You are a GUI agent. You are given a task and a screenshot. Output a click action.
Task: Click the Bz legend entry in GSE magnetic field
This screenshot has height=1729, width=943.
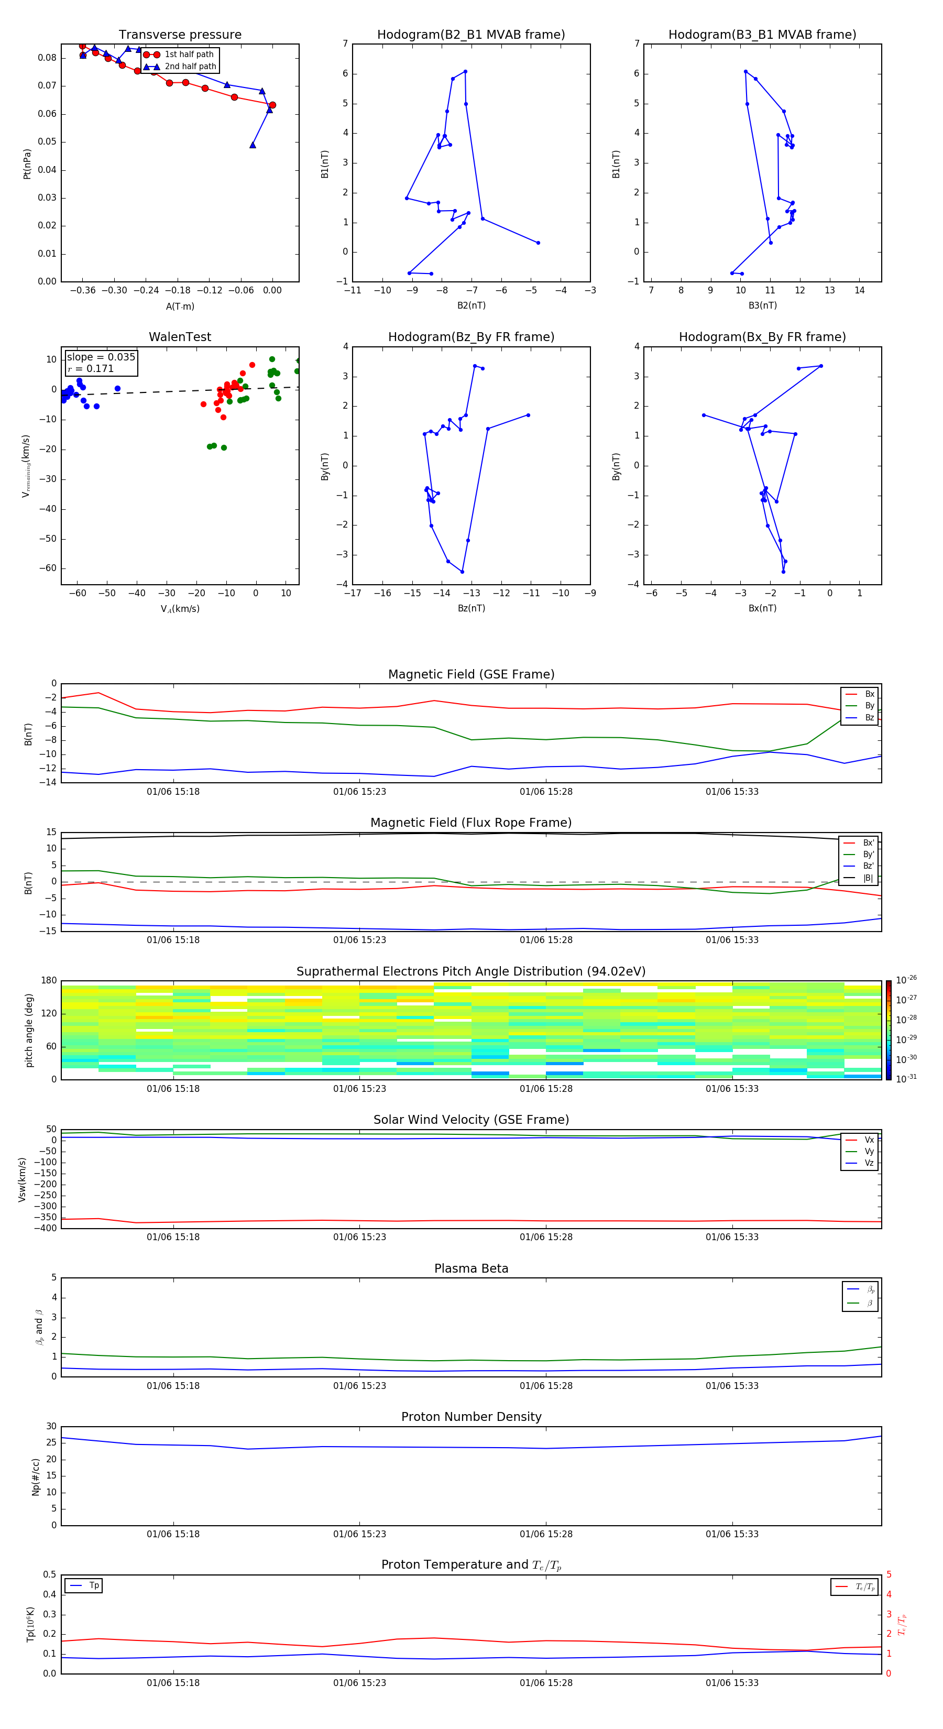(x=860, y=717)
